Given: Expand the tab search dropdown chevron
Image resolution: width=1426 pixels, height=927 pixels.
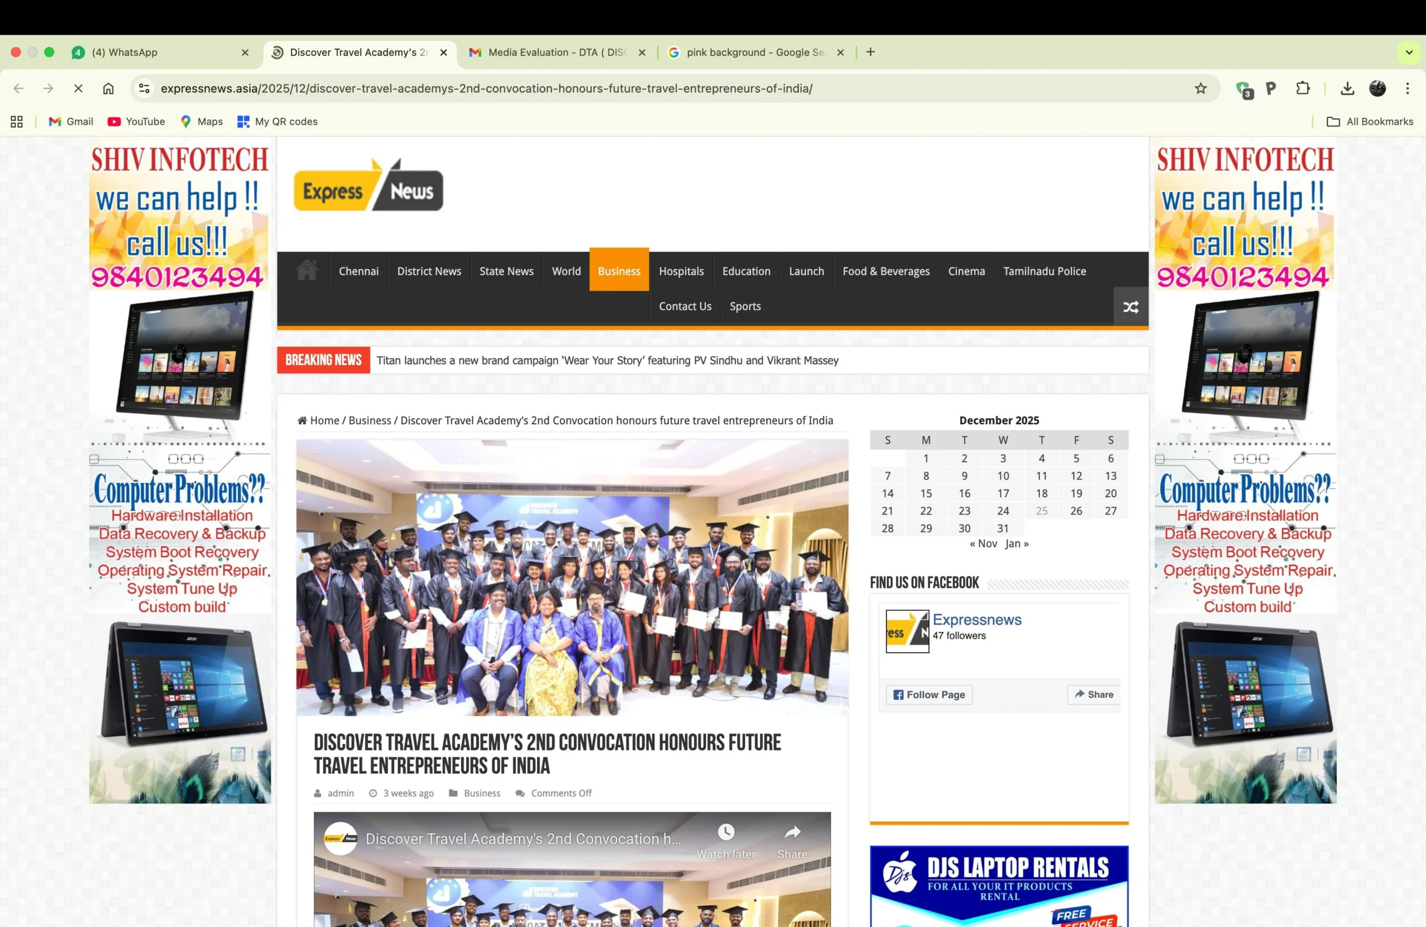Looking at the screenshot, I should 1409,52.
